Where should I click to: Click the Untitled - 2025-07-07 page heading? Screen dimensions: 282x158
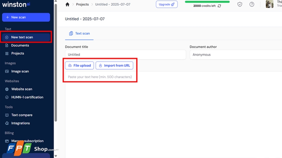click(85, 19)
